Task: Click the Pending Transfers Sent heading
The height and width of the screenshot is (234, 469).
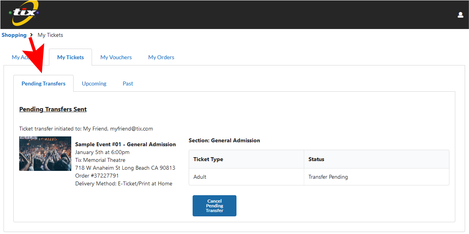Action: (x=53, y=109)
